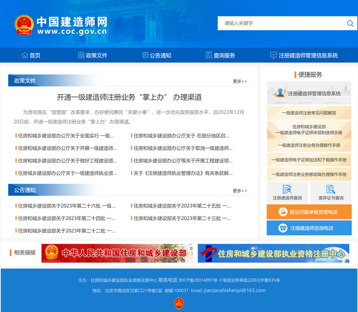This screenshot has height=312, width=358.
Task: Click 中华人民共和国住房和城乡建设部 banner link
Action: [117, 253]
